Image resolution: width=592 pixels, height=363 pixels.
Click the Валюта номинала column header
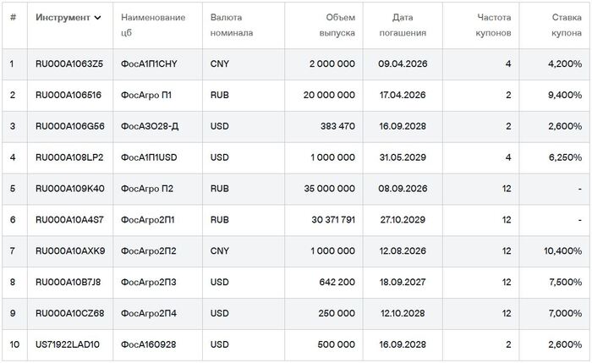[x=229, y=25]
